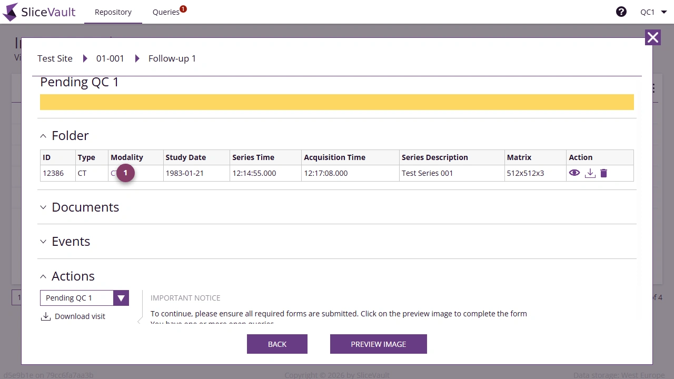Open help via the question mark icon
Image resolution: width=674 pixels, height=379 pixels.
click(621, 11)
